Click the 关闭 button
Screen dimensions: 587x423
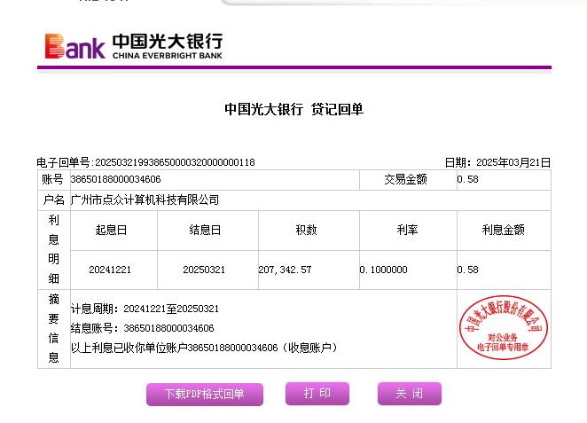click(x=410, y=394)
